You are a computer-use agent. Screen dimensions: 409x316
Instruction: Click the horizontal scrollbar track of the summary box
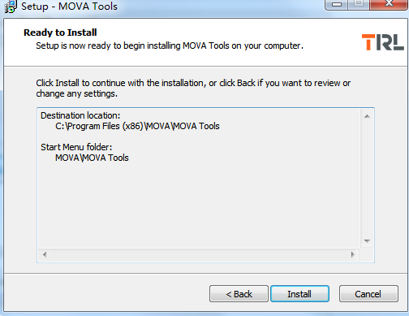[x=199, y=254]
